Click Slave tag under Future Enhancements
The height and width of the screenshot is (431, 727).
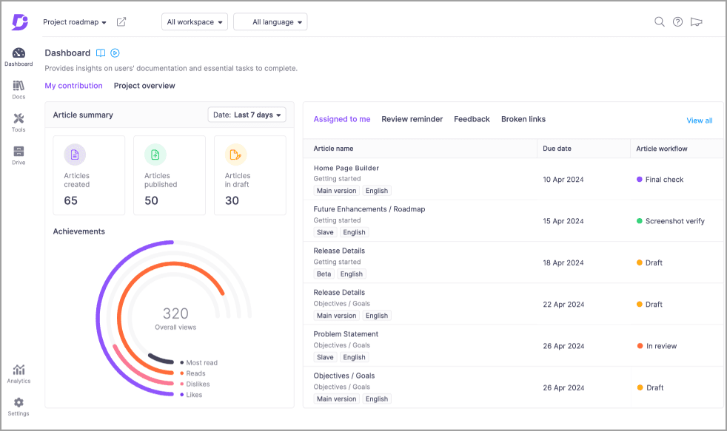tap(325, 232)
